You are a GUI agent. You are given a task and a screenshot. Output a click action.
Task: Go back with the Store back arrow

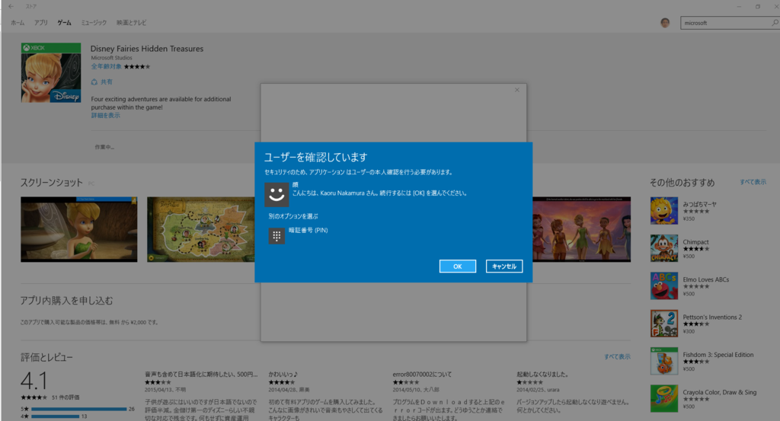[11, 6]
